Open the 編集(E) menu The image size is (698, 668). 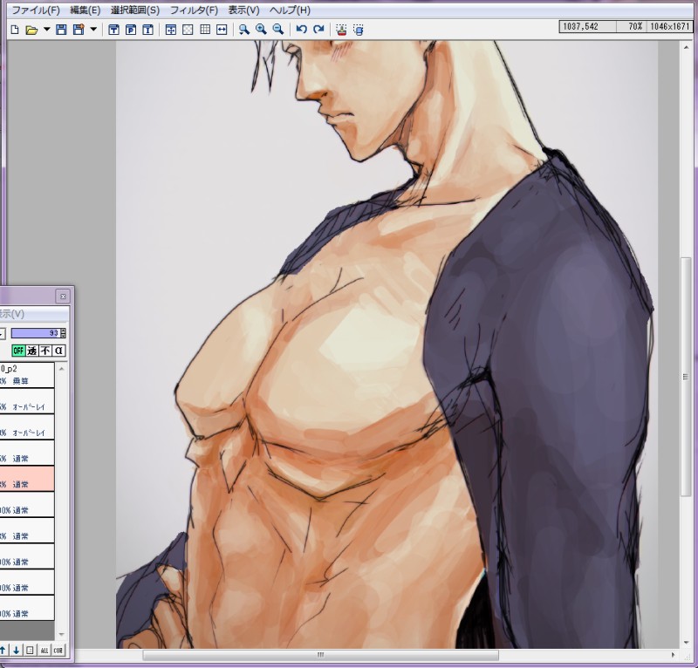click(85, 10)
